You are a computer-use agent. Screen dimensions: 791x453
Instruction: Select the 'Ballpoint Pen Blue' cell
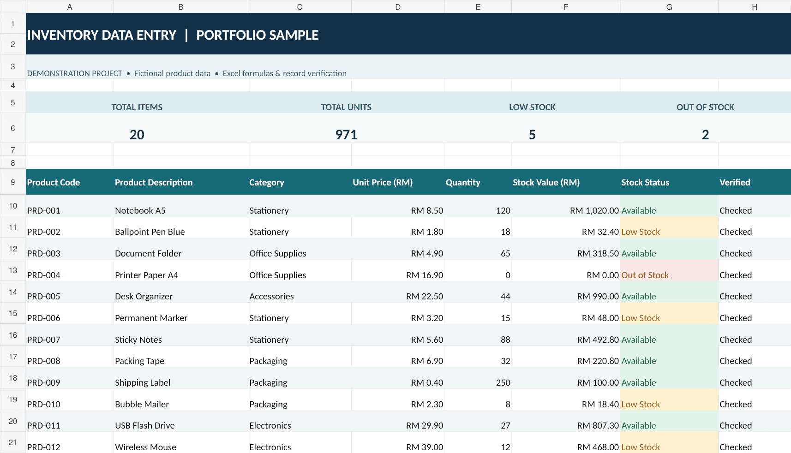tap(181, 227)
